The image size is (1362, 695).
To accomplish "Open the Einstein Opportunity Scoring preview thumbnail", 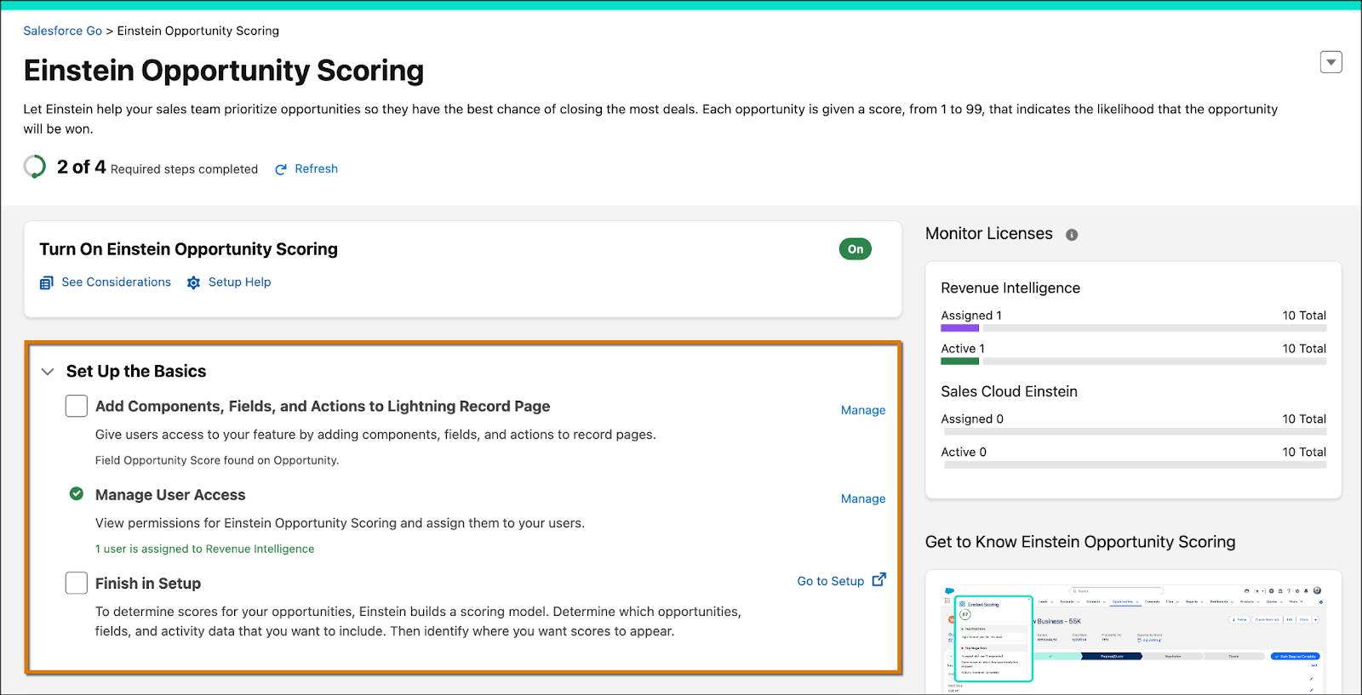I will coord(1133,638).
